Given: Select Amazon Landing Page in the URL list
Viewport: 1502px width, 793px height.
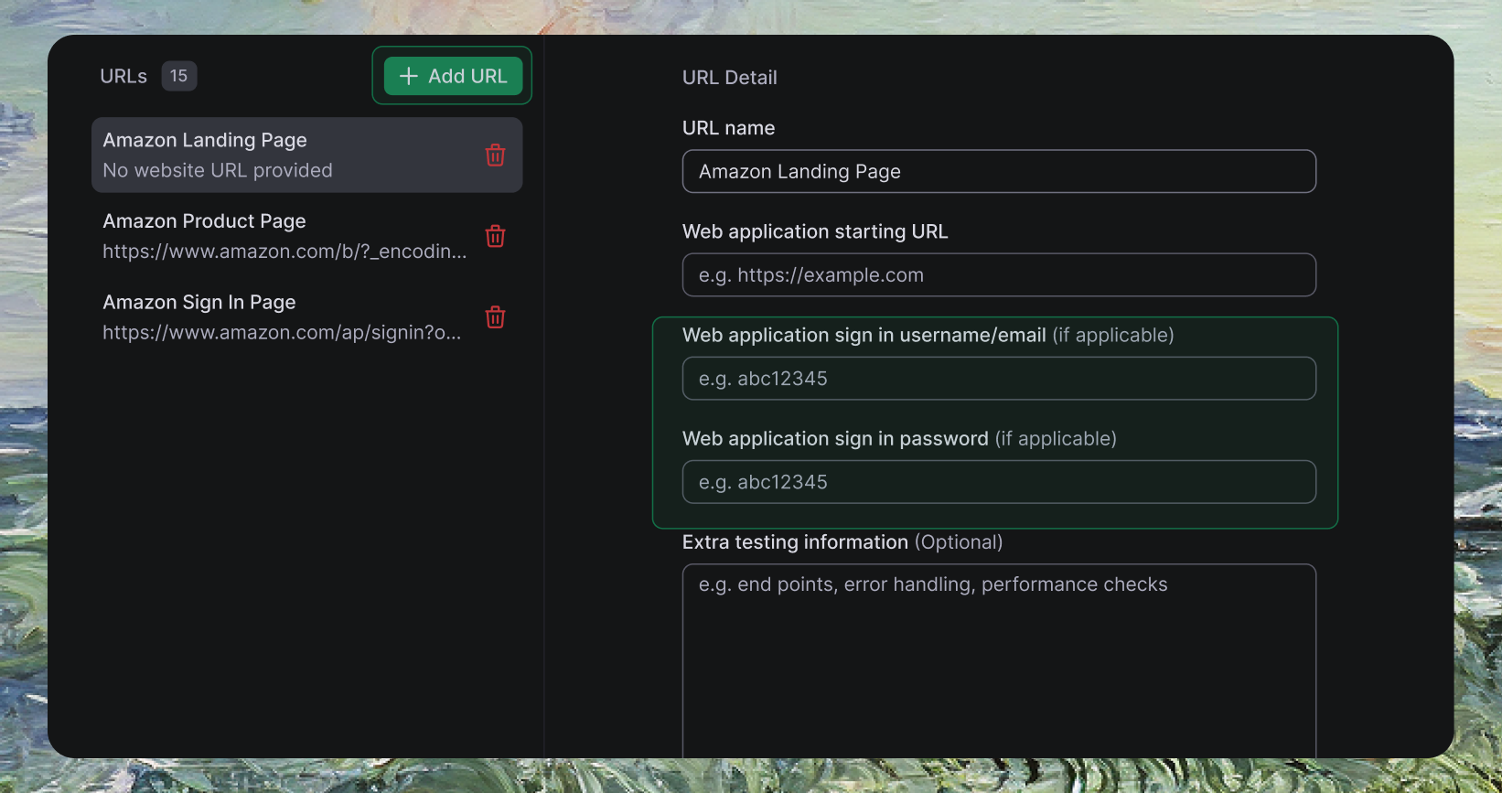Looking at the screenshot, I should click(x=307, y=155).
